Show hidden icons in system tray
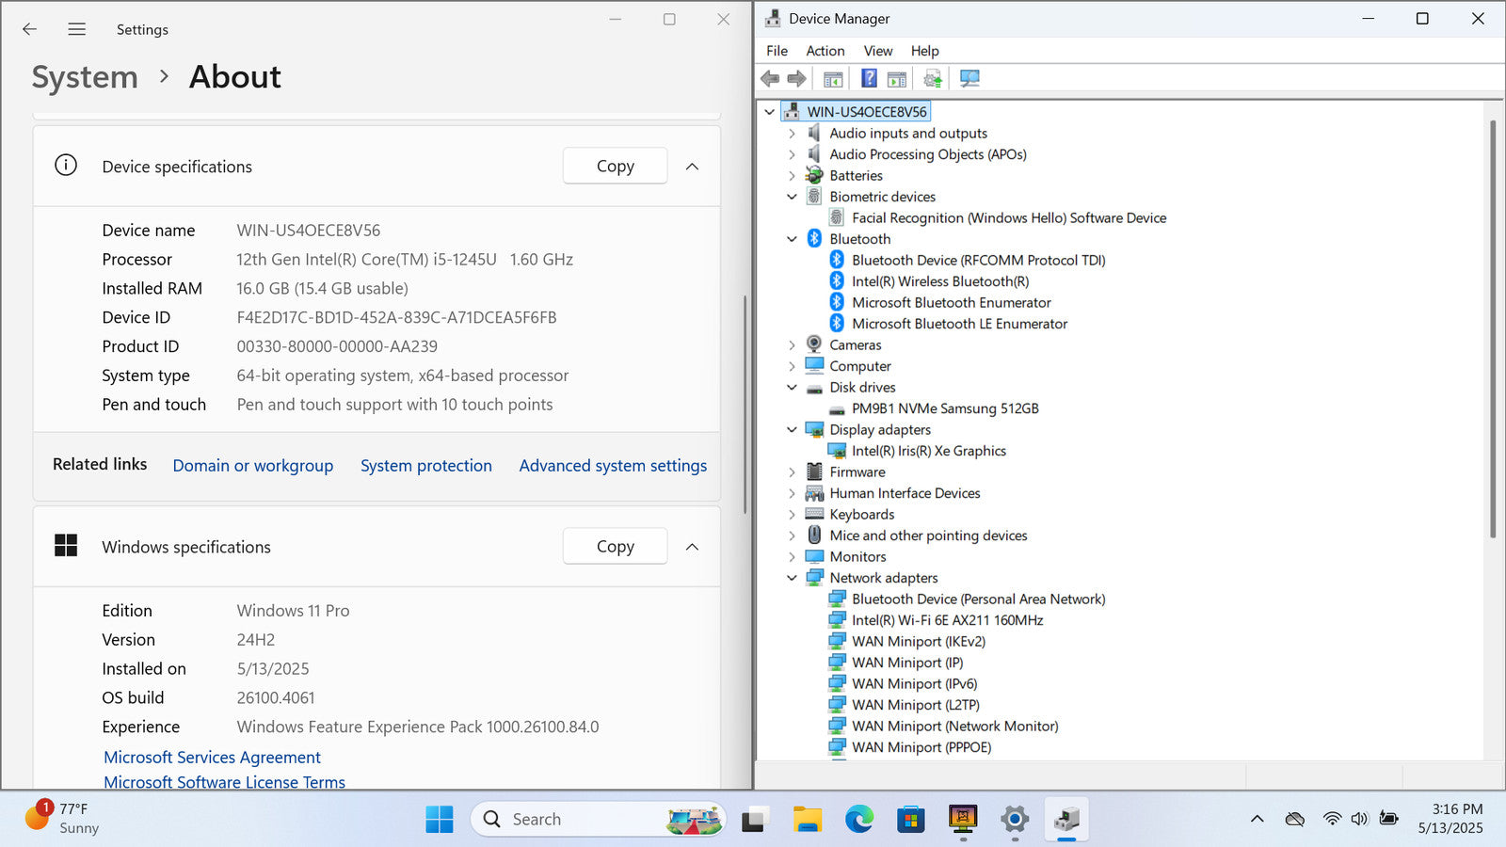1506x847 pixels. coord(1257,819)
